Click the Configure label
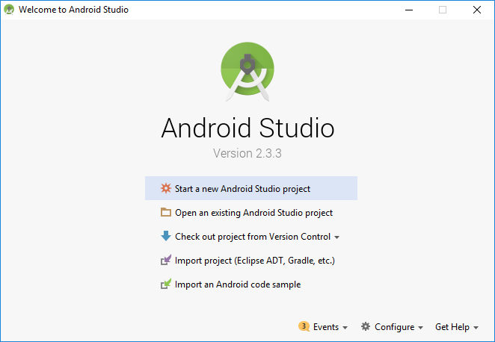The image size is (495, 342). [x=394, y=327]
